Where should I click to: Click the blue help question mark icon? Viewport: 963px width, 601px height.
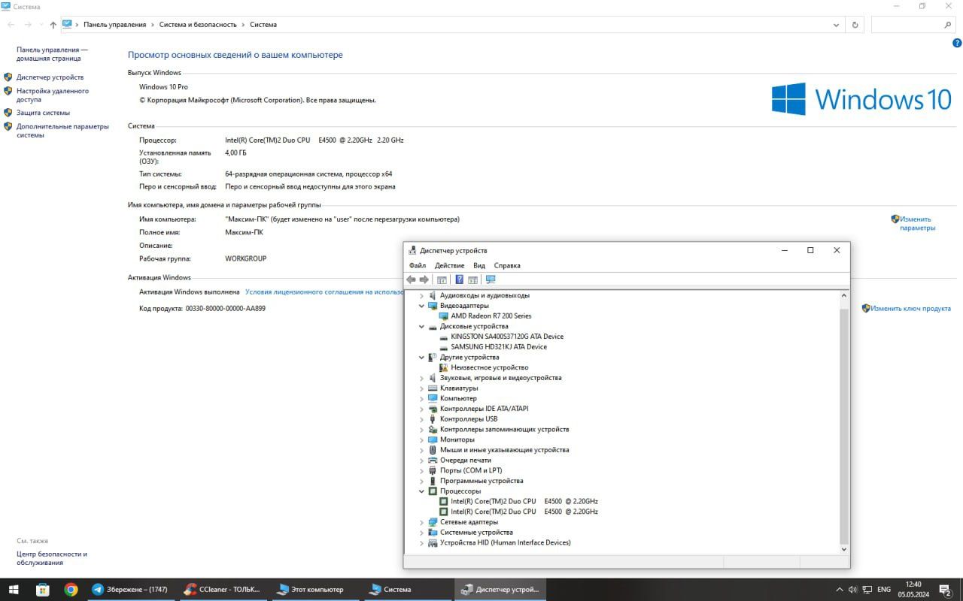[957, 44]
